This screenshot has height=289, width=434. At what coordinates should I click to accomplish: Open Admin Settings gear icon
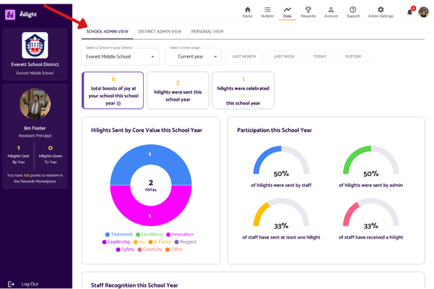coord(380,9)
